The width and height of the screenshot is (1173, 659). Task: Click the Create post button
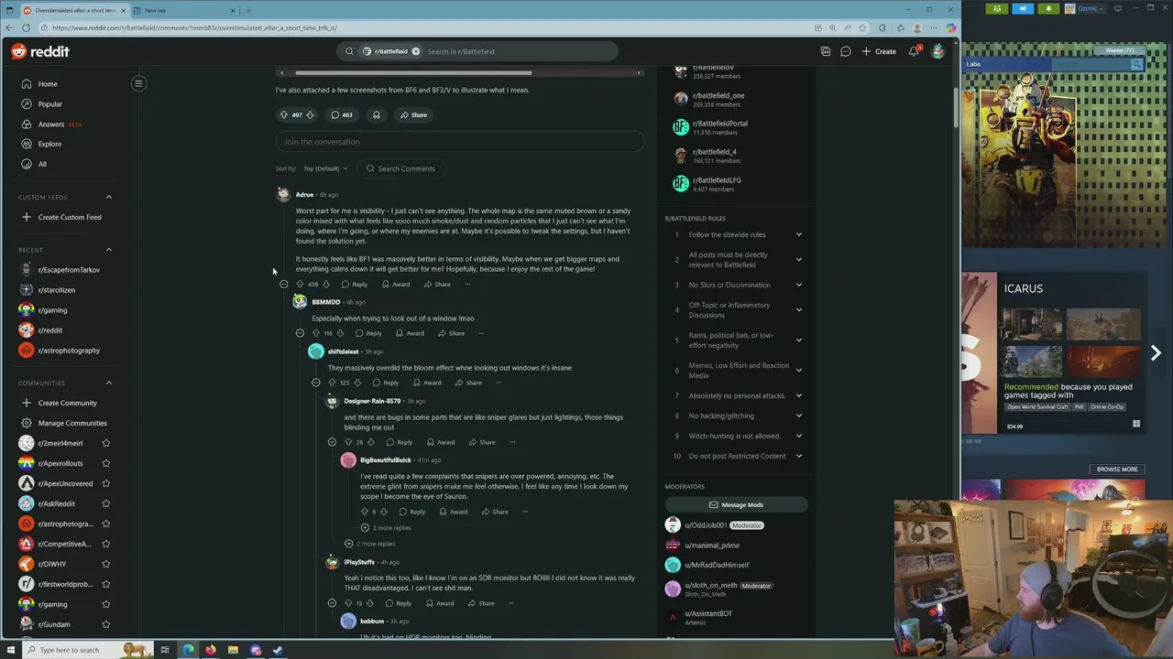pyautogui.click(x=879, y=51)
